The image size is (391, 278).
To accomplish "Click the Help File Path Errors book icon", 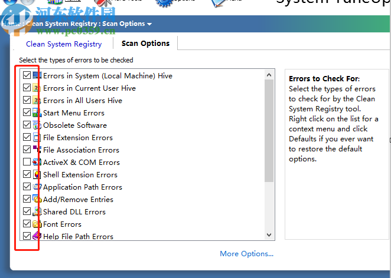I will [37, 236].
